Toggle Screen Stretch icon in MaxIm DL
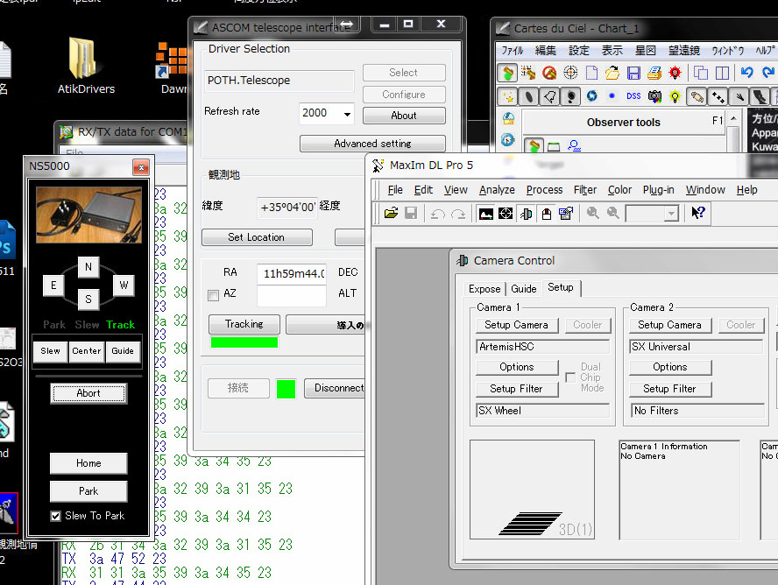Screen dimensions: 778x585 click(485, 214)
